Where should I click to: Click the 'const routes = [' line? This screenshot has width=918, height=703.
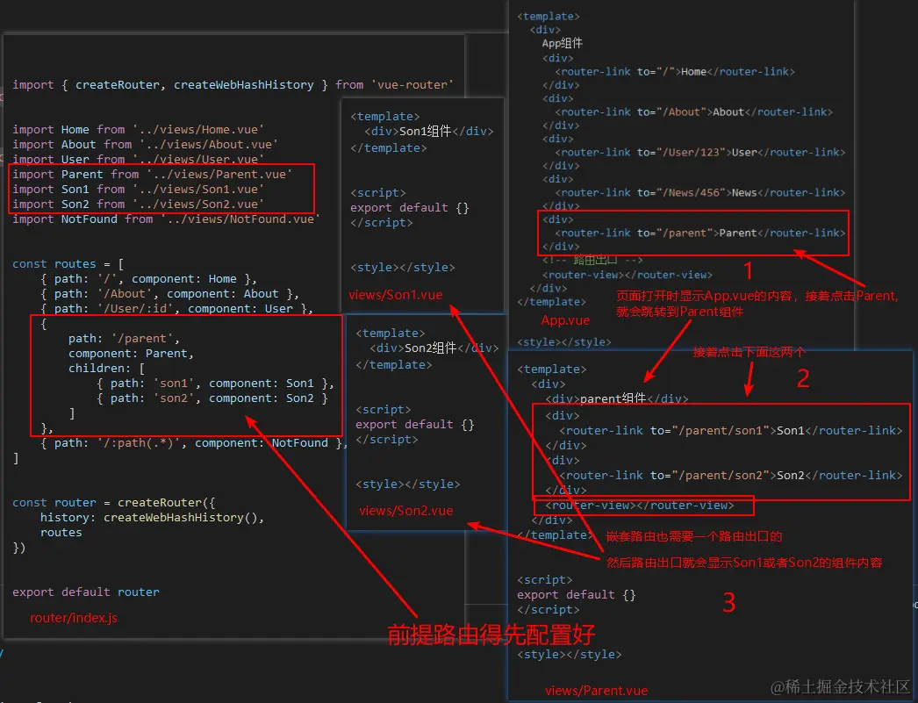tap(68, 264)
